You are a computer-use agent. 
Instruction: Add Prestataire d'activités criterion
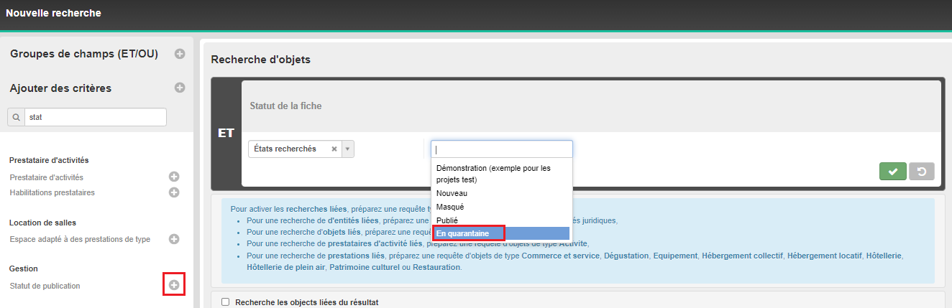pos(173,177)
